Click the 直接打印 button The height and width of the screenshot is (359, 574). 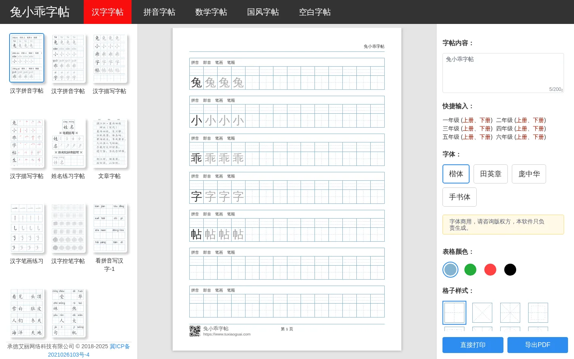[x=473, y=345]
